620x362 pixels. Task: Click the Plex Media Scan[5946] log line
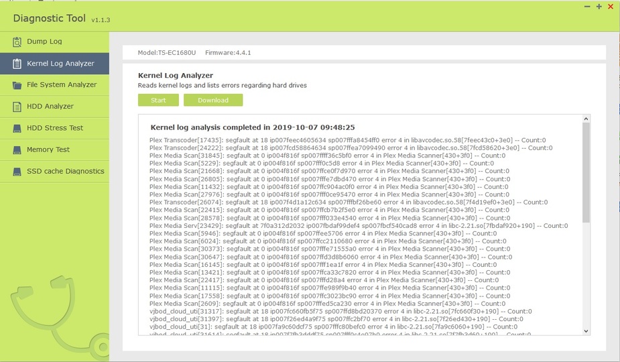322,233
